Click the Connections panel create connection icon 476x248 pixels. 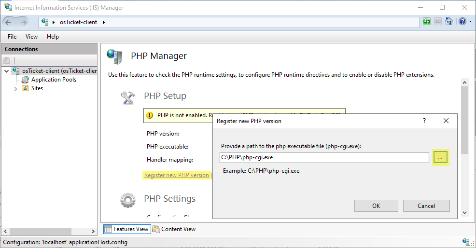click(x=6, y=60)
